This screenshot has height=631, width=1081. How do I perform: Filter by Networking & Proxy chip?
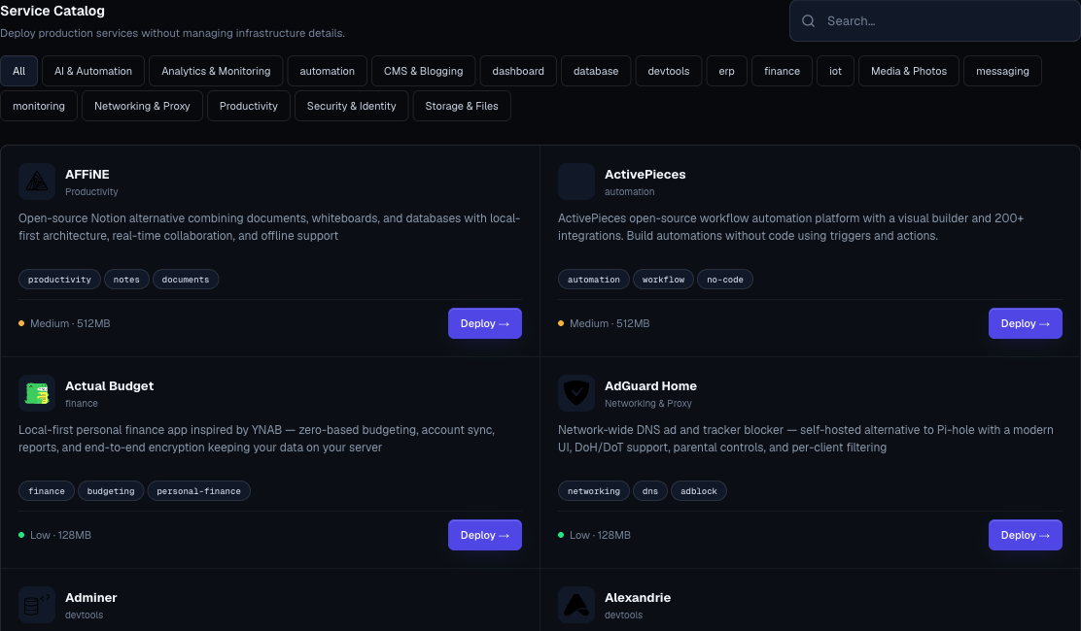click(142, 106)
